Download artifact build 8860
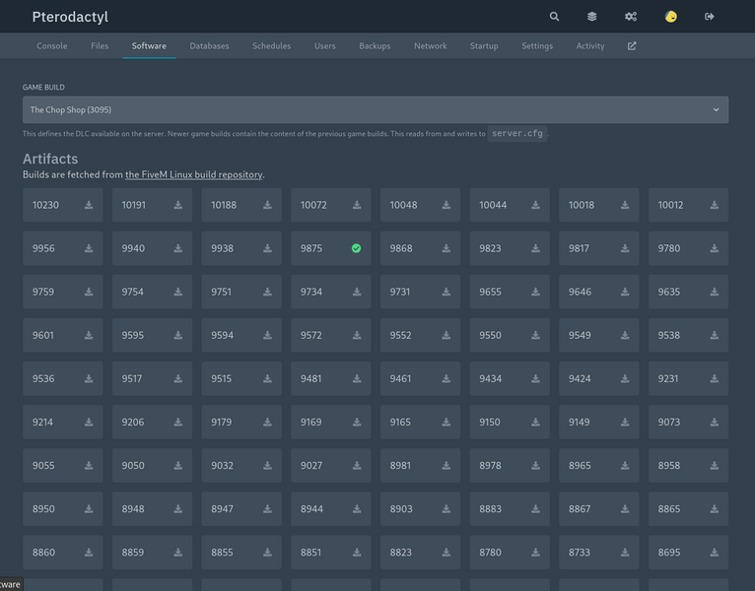The image size is (755, 591). [89, 553]
